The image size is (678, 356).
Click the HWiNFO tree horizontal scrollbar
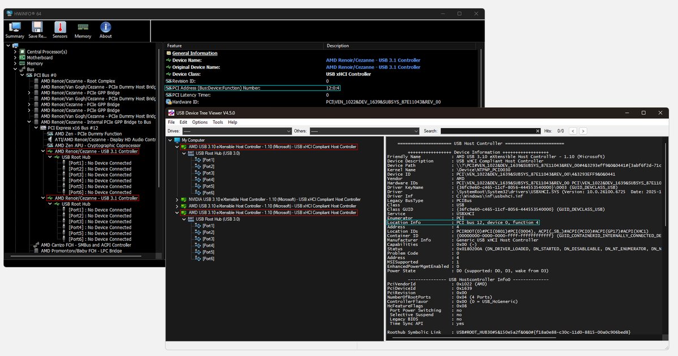tap(76, 256)
